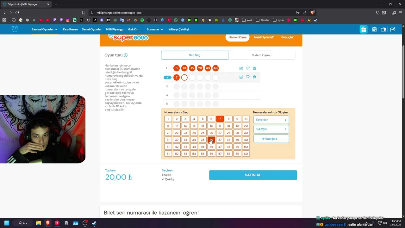Open Brave Shields lion icon

click(x=312, y=13)
